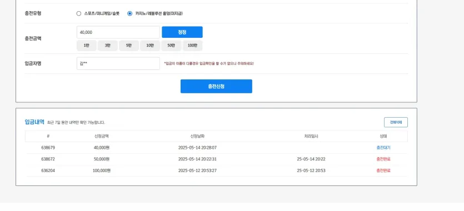Image resolution: width=464 pixels, height=211 pixels.
Task: Click the 충전대기 status of row 638679
Action: pyautogui.click(x=383, y=148)
